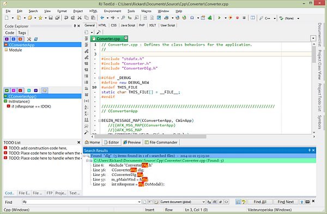Click the green Run play icon

(219, 18)
